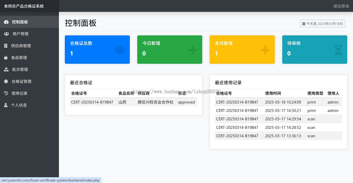The width and height of the screenshot is (353, 183).
Task: Navigate to 批次管理 in the sidebar
Action: pyautogui.click(x=29, y=69)
